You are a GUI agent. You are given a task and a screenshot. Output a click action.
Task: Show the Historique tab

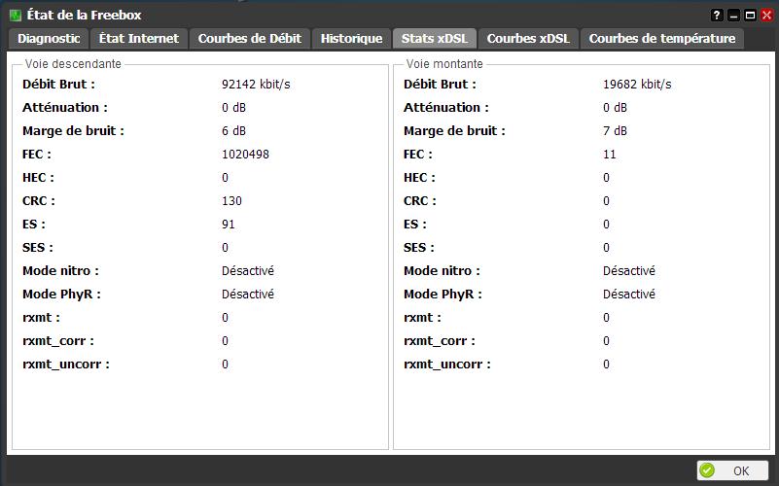pyautogui.click(x=351, y=39)
